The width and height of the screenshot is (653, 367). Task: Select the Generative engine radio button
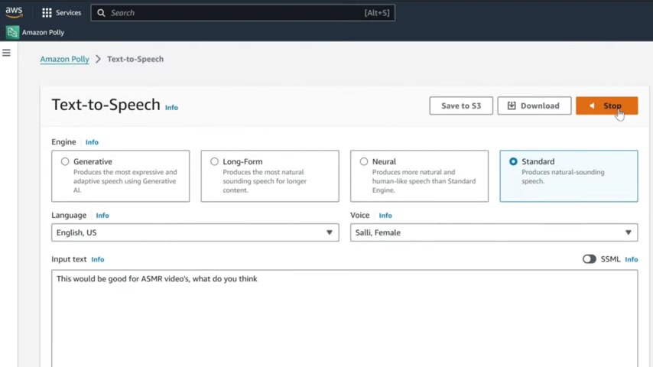(x=65, y=161)
